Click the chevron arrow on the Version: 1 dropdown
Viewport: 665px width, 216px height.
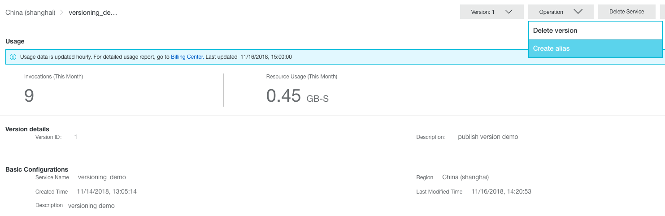(x=509, y=12)
